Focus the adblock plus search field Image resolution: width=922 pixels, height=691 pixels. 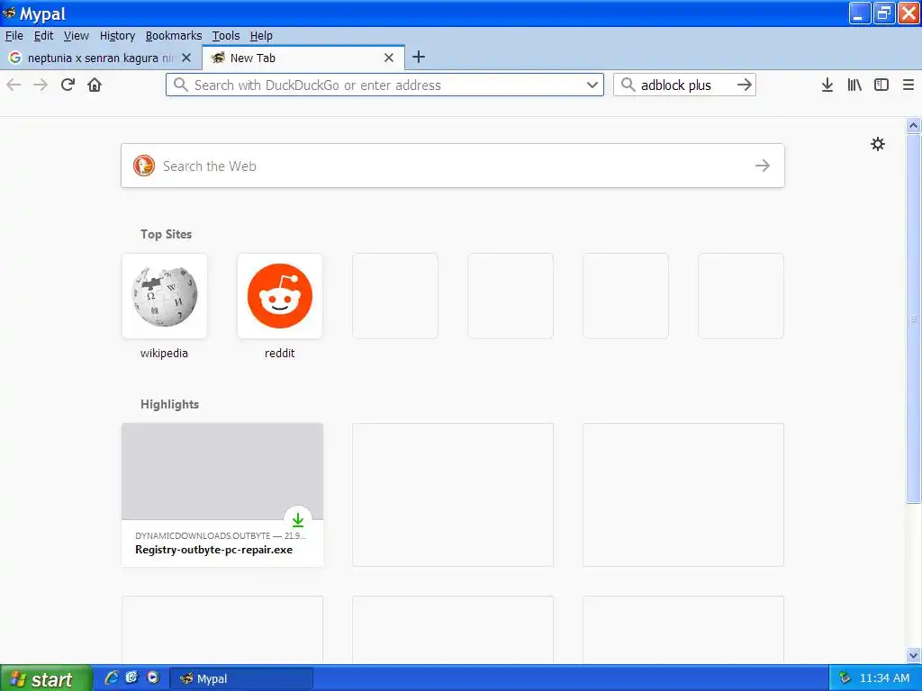coord(684,85)
